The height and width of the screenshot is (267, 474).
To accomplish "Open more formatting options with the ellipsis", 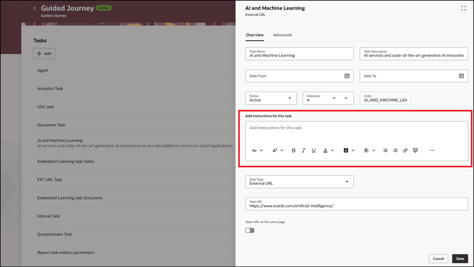I will 432,150.
